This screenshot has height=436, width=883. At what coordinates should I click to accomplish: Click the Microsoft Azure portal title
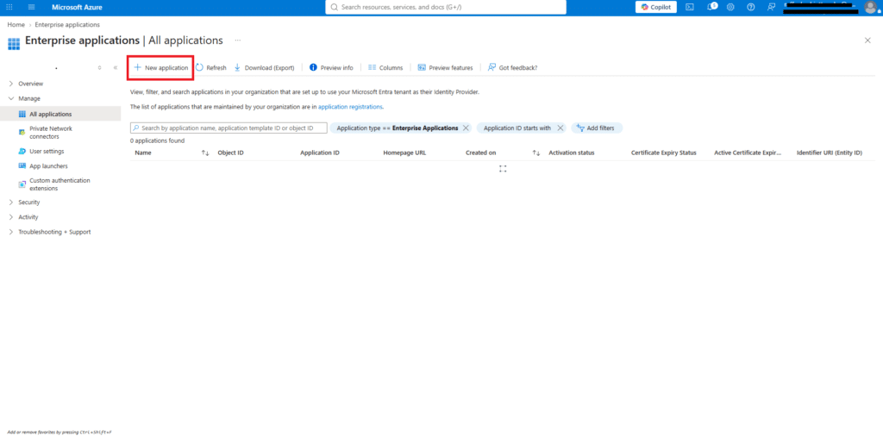(x=77, y=7)
